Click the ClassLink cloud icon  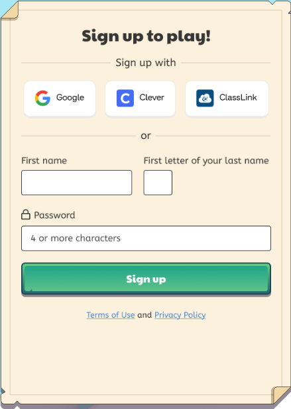coord(205,98)
